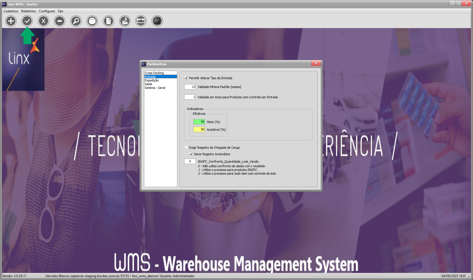
Task: Click the Validade Mínima Padrão months field
Action: [190, 87]
